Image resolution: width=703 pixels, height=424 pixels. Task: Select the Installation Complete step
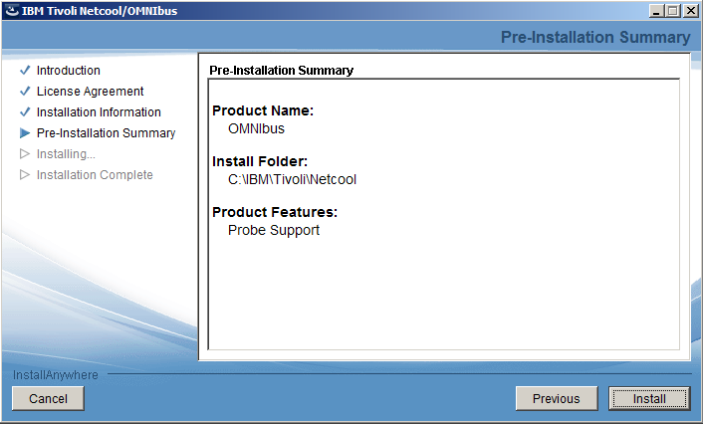tap(95, 175)
